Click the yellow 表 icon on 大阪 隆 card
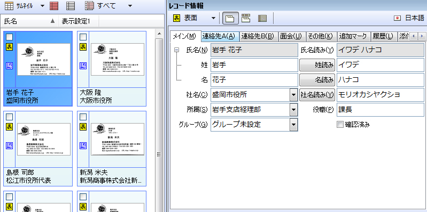Viewport: 427px width, 212px height. (83, 47)
